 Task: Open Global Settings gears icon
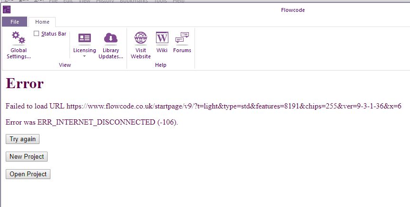pyautogui.click(x=19, y=38)
